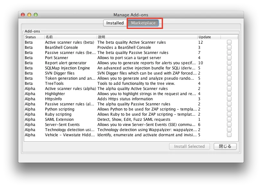The image size is (262, 188).
Task: Check the Python scripting add-on checkbox
Action: [229, 109]
